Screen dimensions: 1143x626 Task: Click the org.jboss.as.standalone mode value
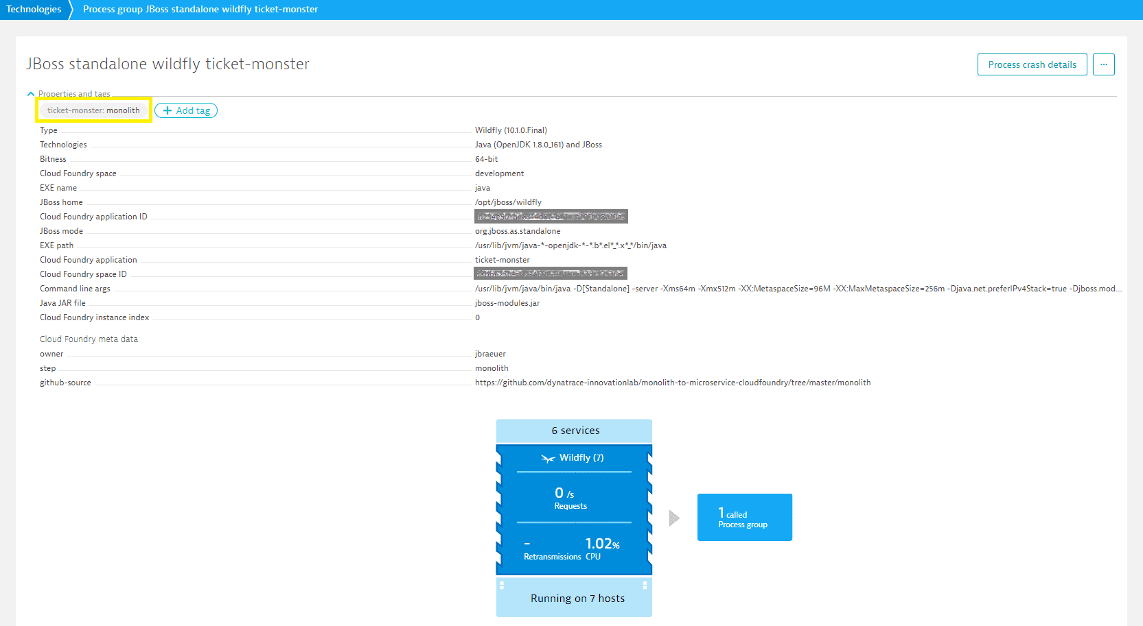pyautogui.click(x=518, y=231)
